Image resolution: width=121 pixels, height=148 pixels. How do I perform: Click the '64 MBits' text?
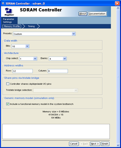click(x=56, y=117)
